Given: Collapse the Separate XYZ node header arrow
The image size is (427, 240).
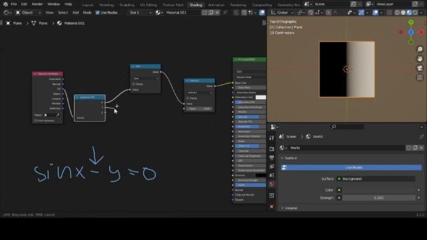Looking at the screenshot, I should (77, 97).
